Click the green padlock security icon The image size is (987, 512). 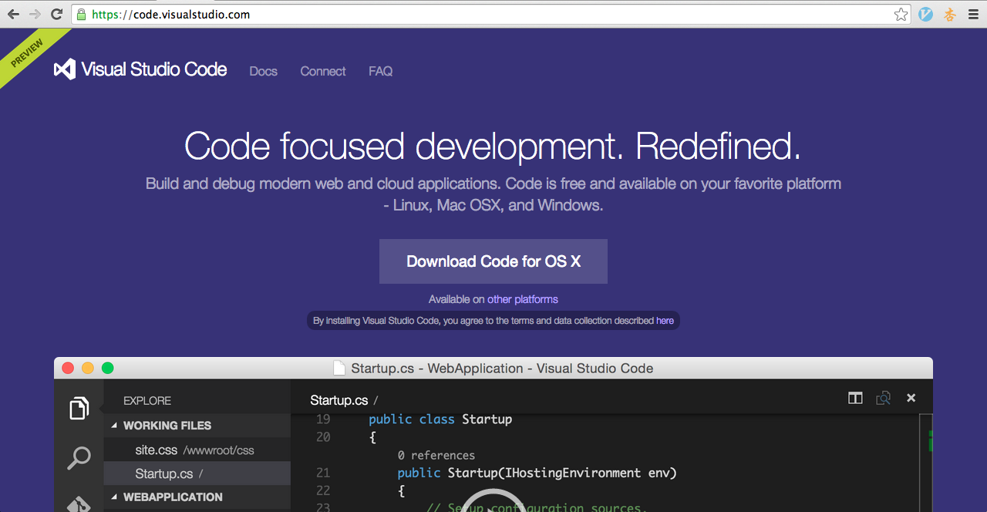tap(82, 14)
